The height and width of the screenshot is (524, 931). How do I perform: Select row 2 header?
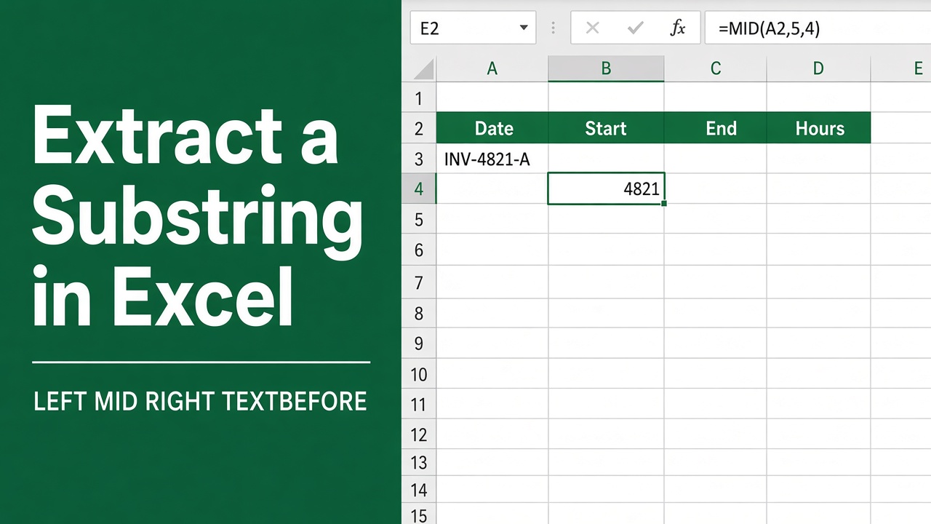tap(419, 128)
